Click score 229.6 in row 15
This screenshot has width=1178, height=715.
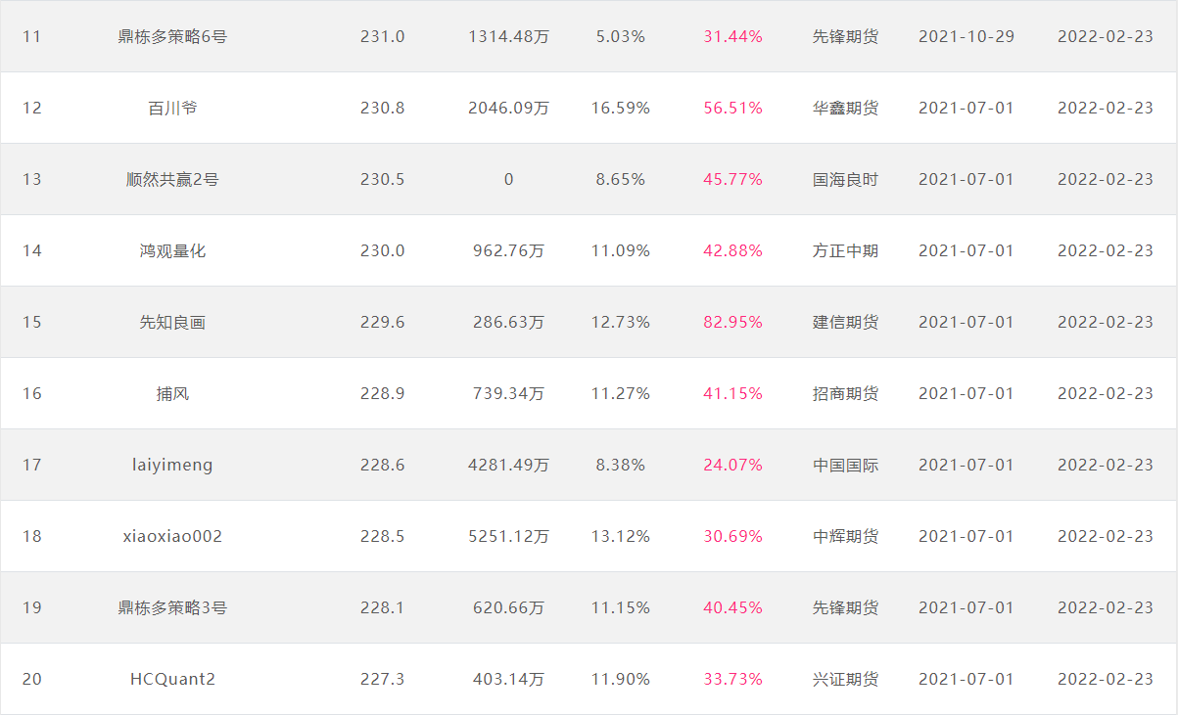382,322
